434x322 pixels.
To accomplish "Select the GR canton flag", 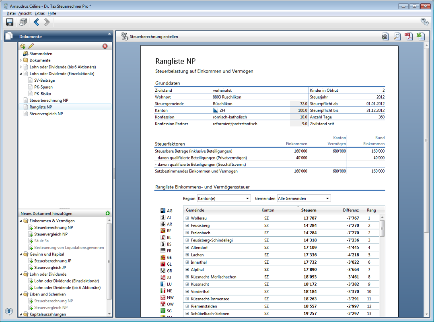I will 163,271.
